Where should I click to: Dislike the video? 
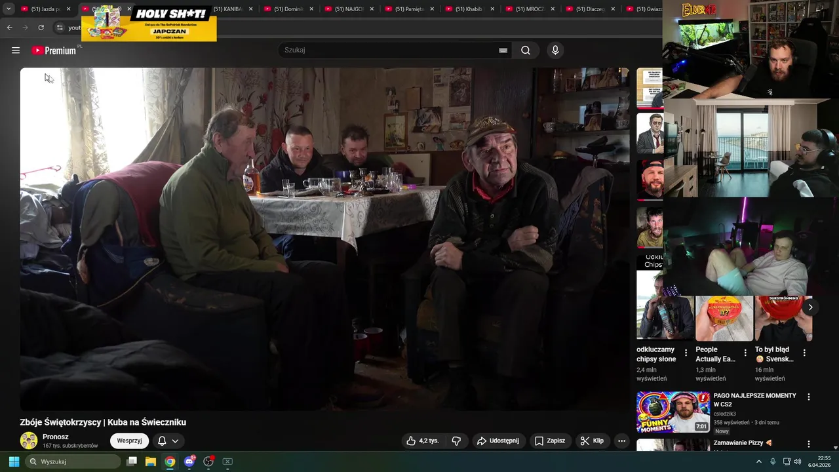coord(457,441)
